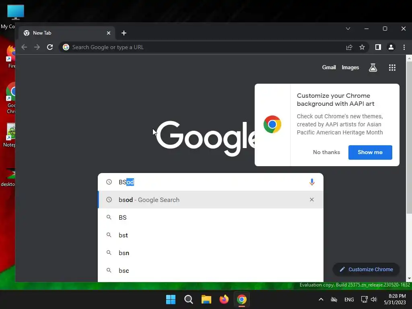Click the Google icon in the address bar

[x=66, y=47]
